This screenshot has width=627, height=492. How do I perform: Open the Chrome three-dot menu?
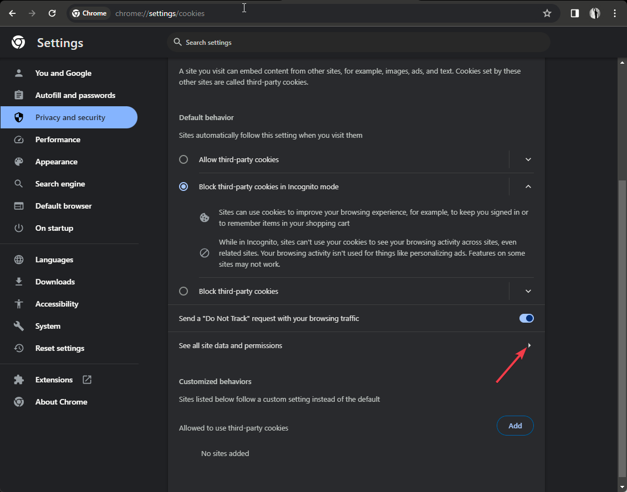614,13
